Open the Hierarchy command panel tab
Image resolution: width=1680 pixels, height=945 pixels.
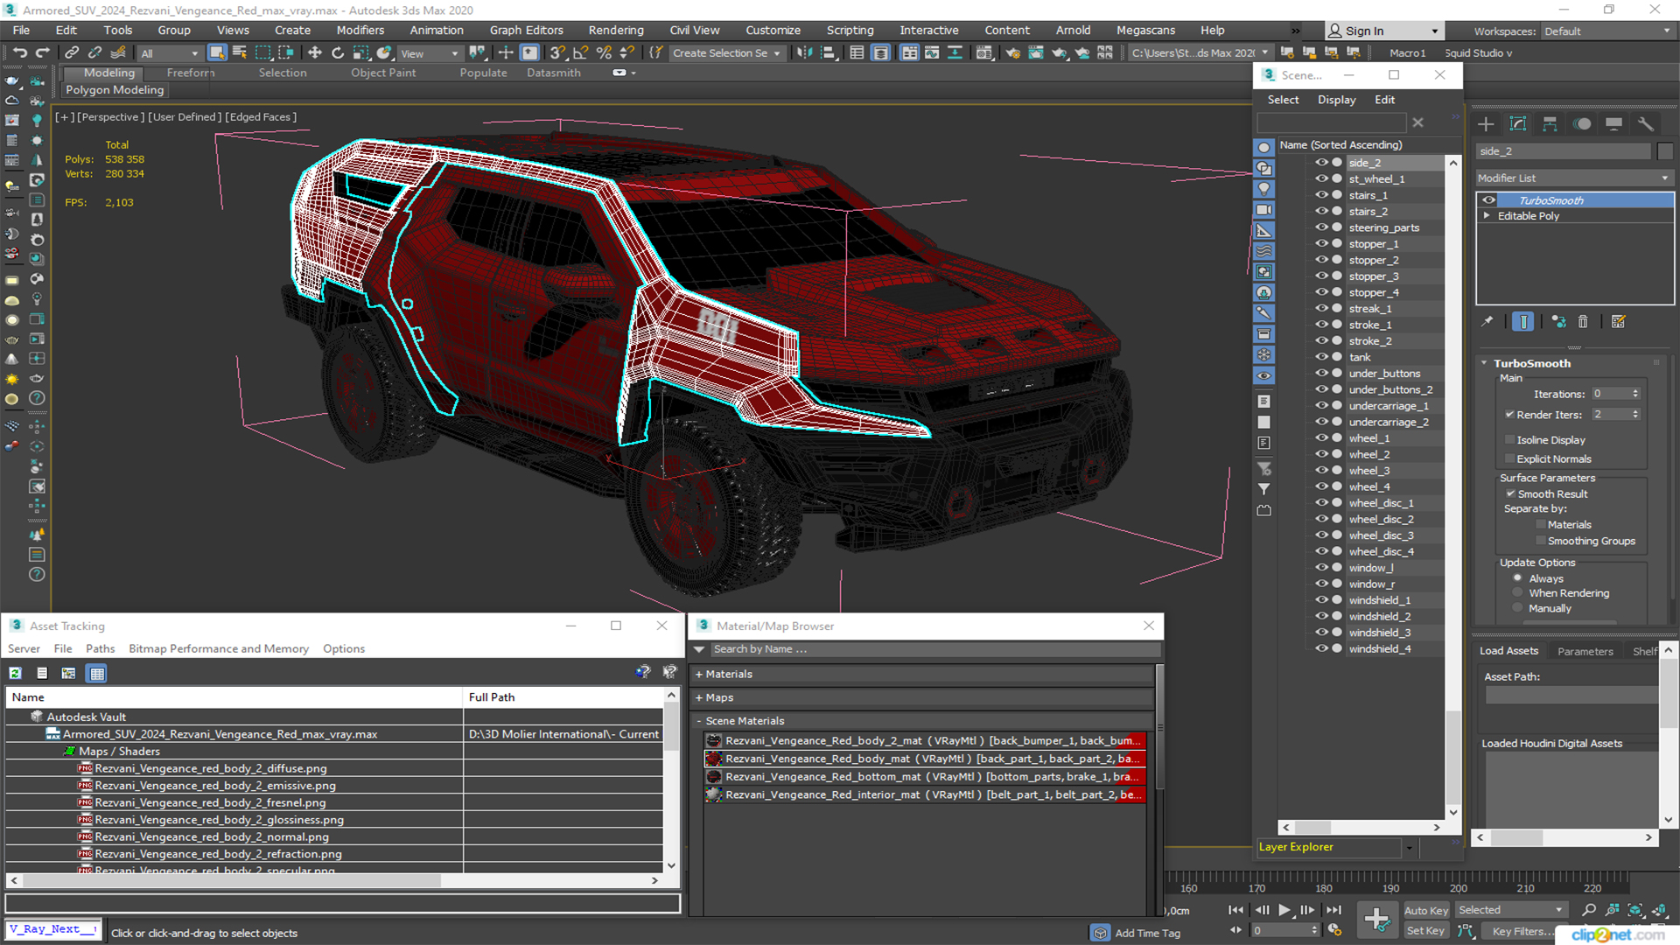tap(1550, 124)
